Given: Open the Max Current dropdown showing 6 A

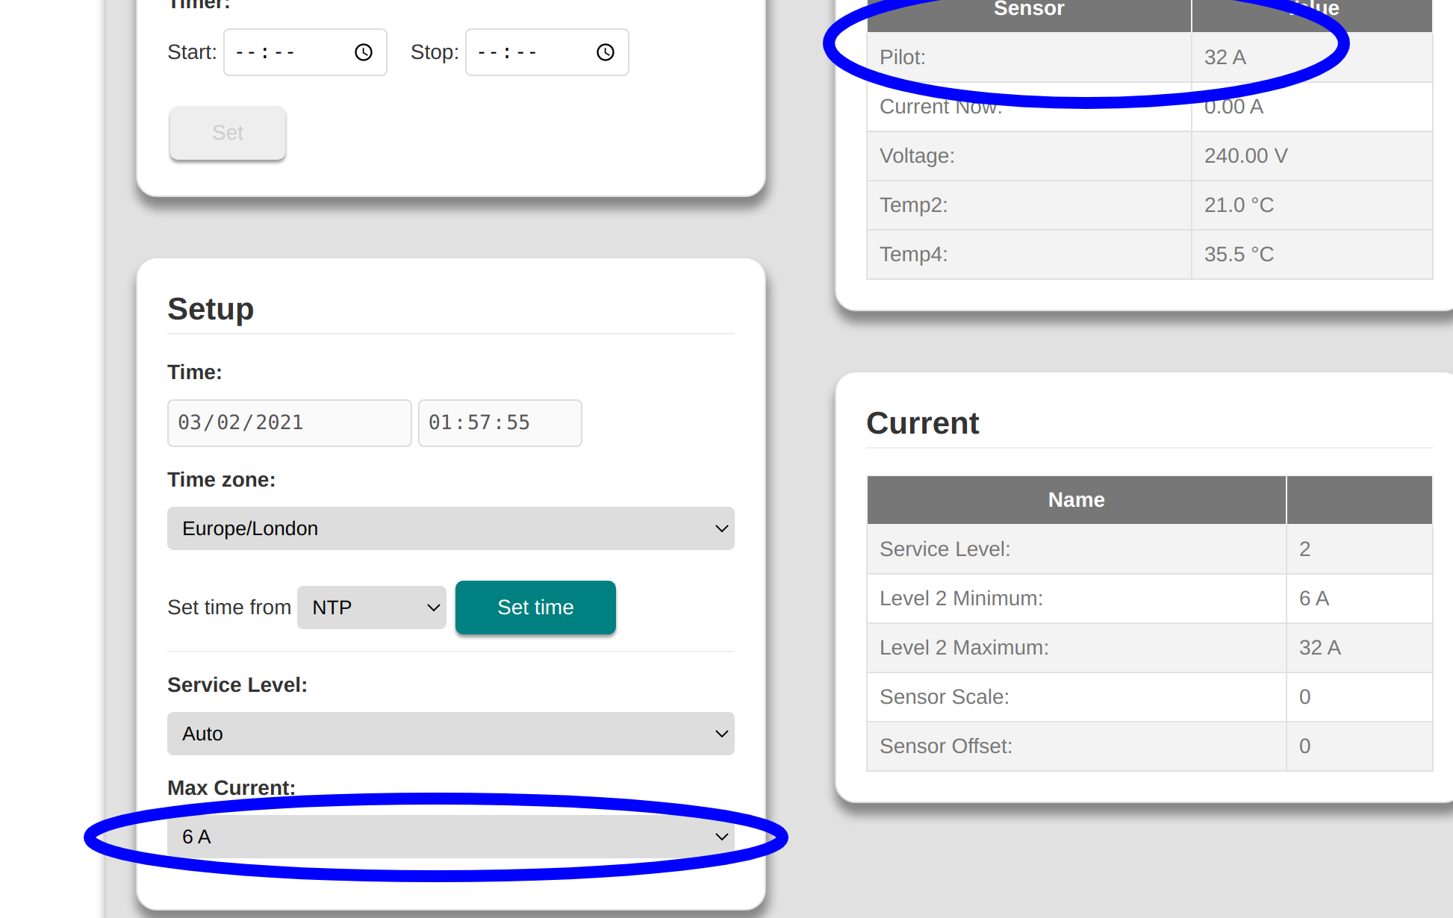Looking at the screenshot, I should (x=450, y=837).
